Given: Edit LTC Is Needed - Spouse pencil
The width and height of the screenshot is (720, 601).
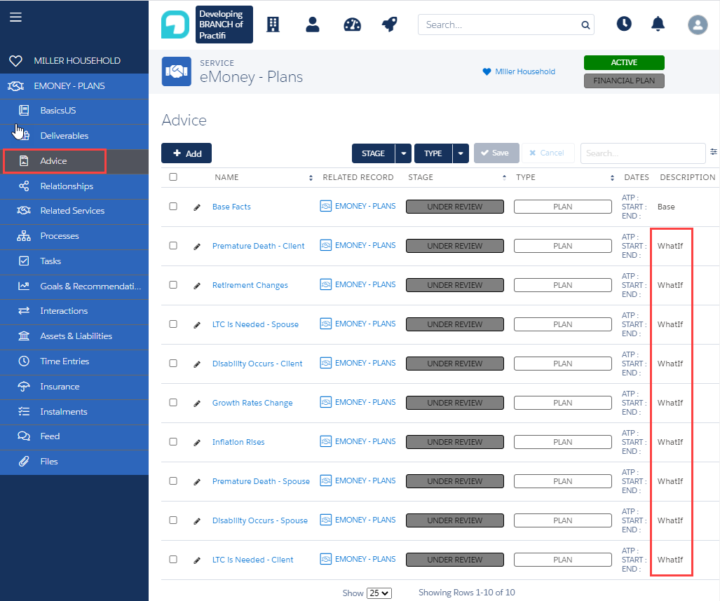Looking at the screenshot, I should click(197, 325).
